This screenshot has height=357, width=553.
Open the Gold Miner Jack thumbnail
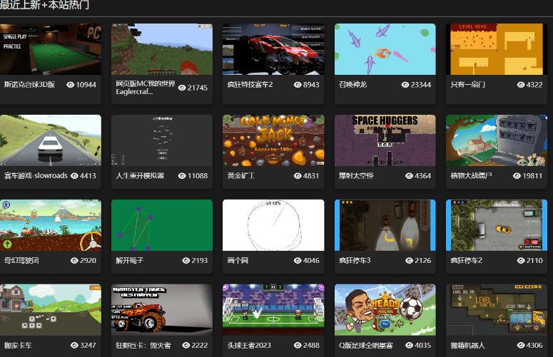tap(273, 140)
